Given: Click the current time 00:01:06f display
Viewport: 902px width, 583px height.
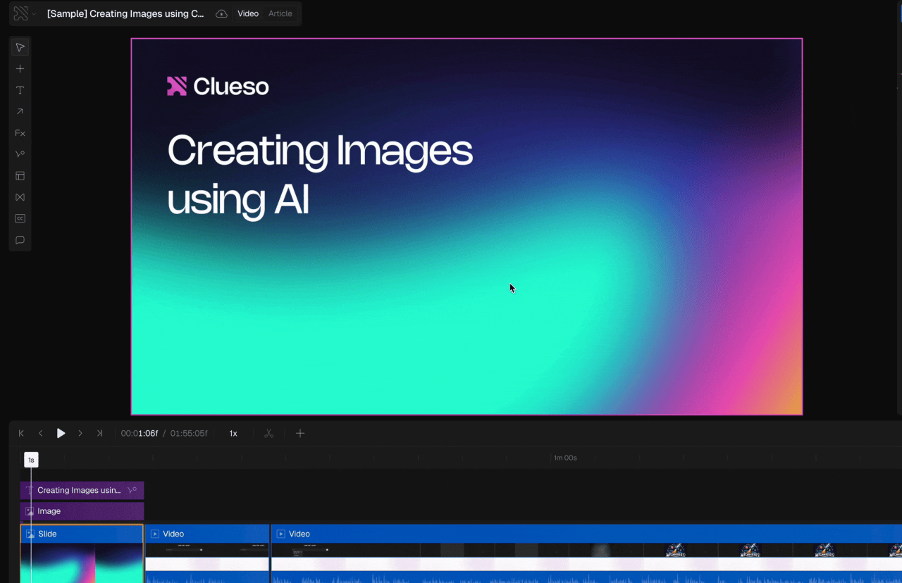Looking at the screenshot, I should 140,434.
